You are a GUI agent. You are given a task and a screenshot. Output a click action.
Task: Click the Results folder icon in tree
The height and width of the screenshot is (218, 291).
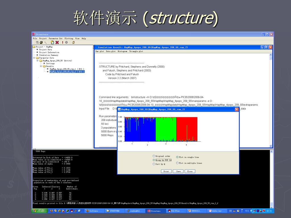point(44,66)
